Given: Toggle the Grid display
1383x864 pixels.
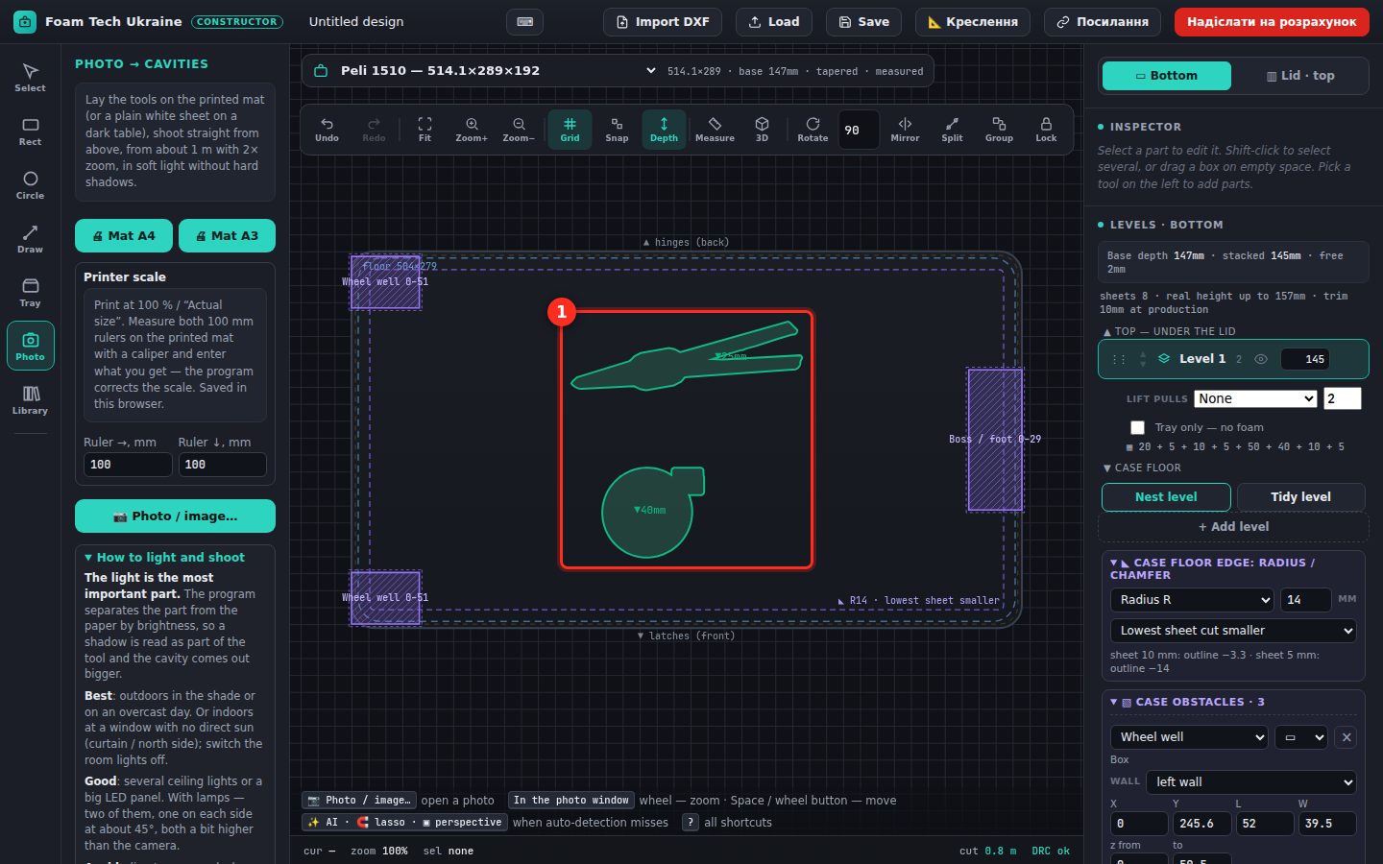Looking at the screenshot, I should [x=570, y=130].
